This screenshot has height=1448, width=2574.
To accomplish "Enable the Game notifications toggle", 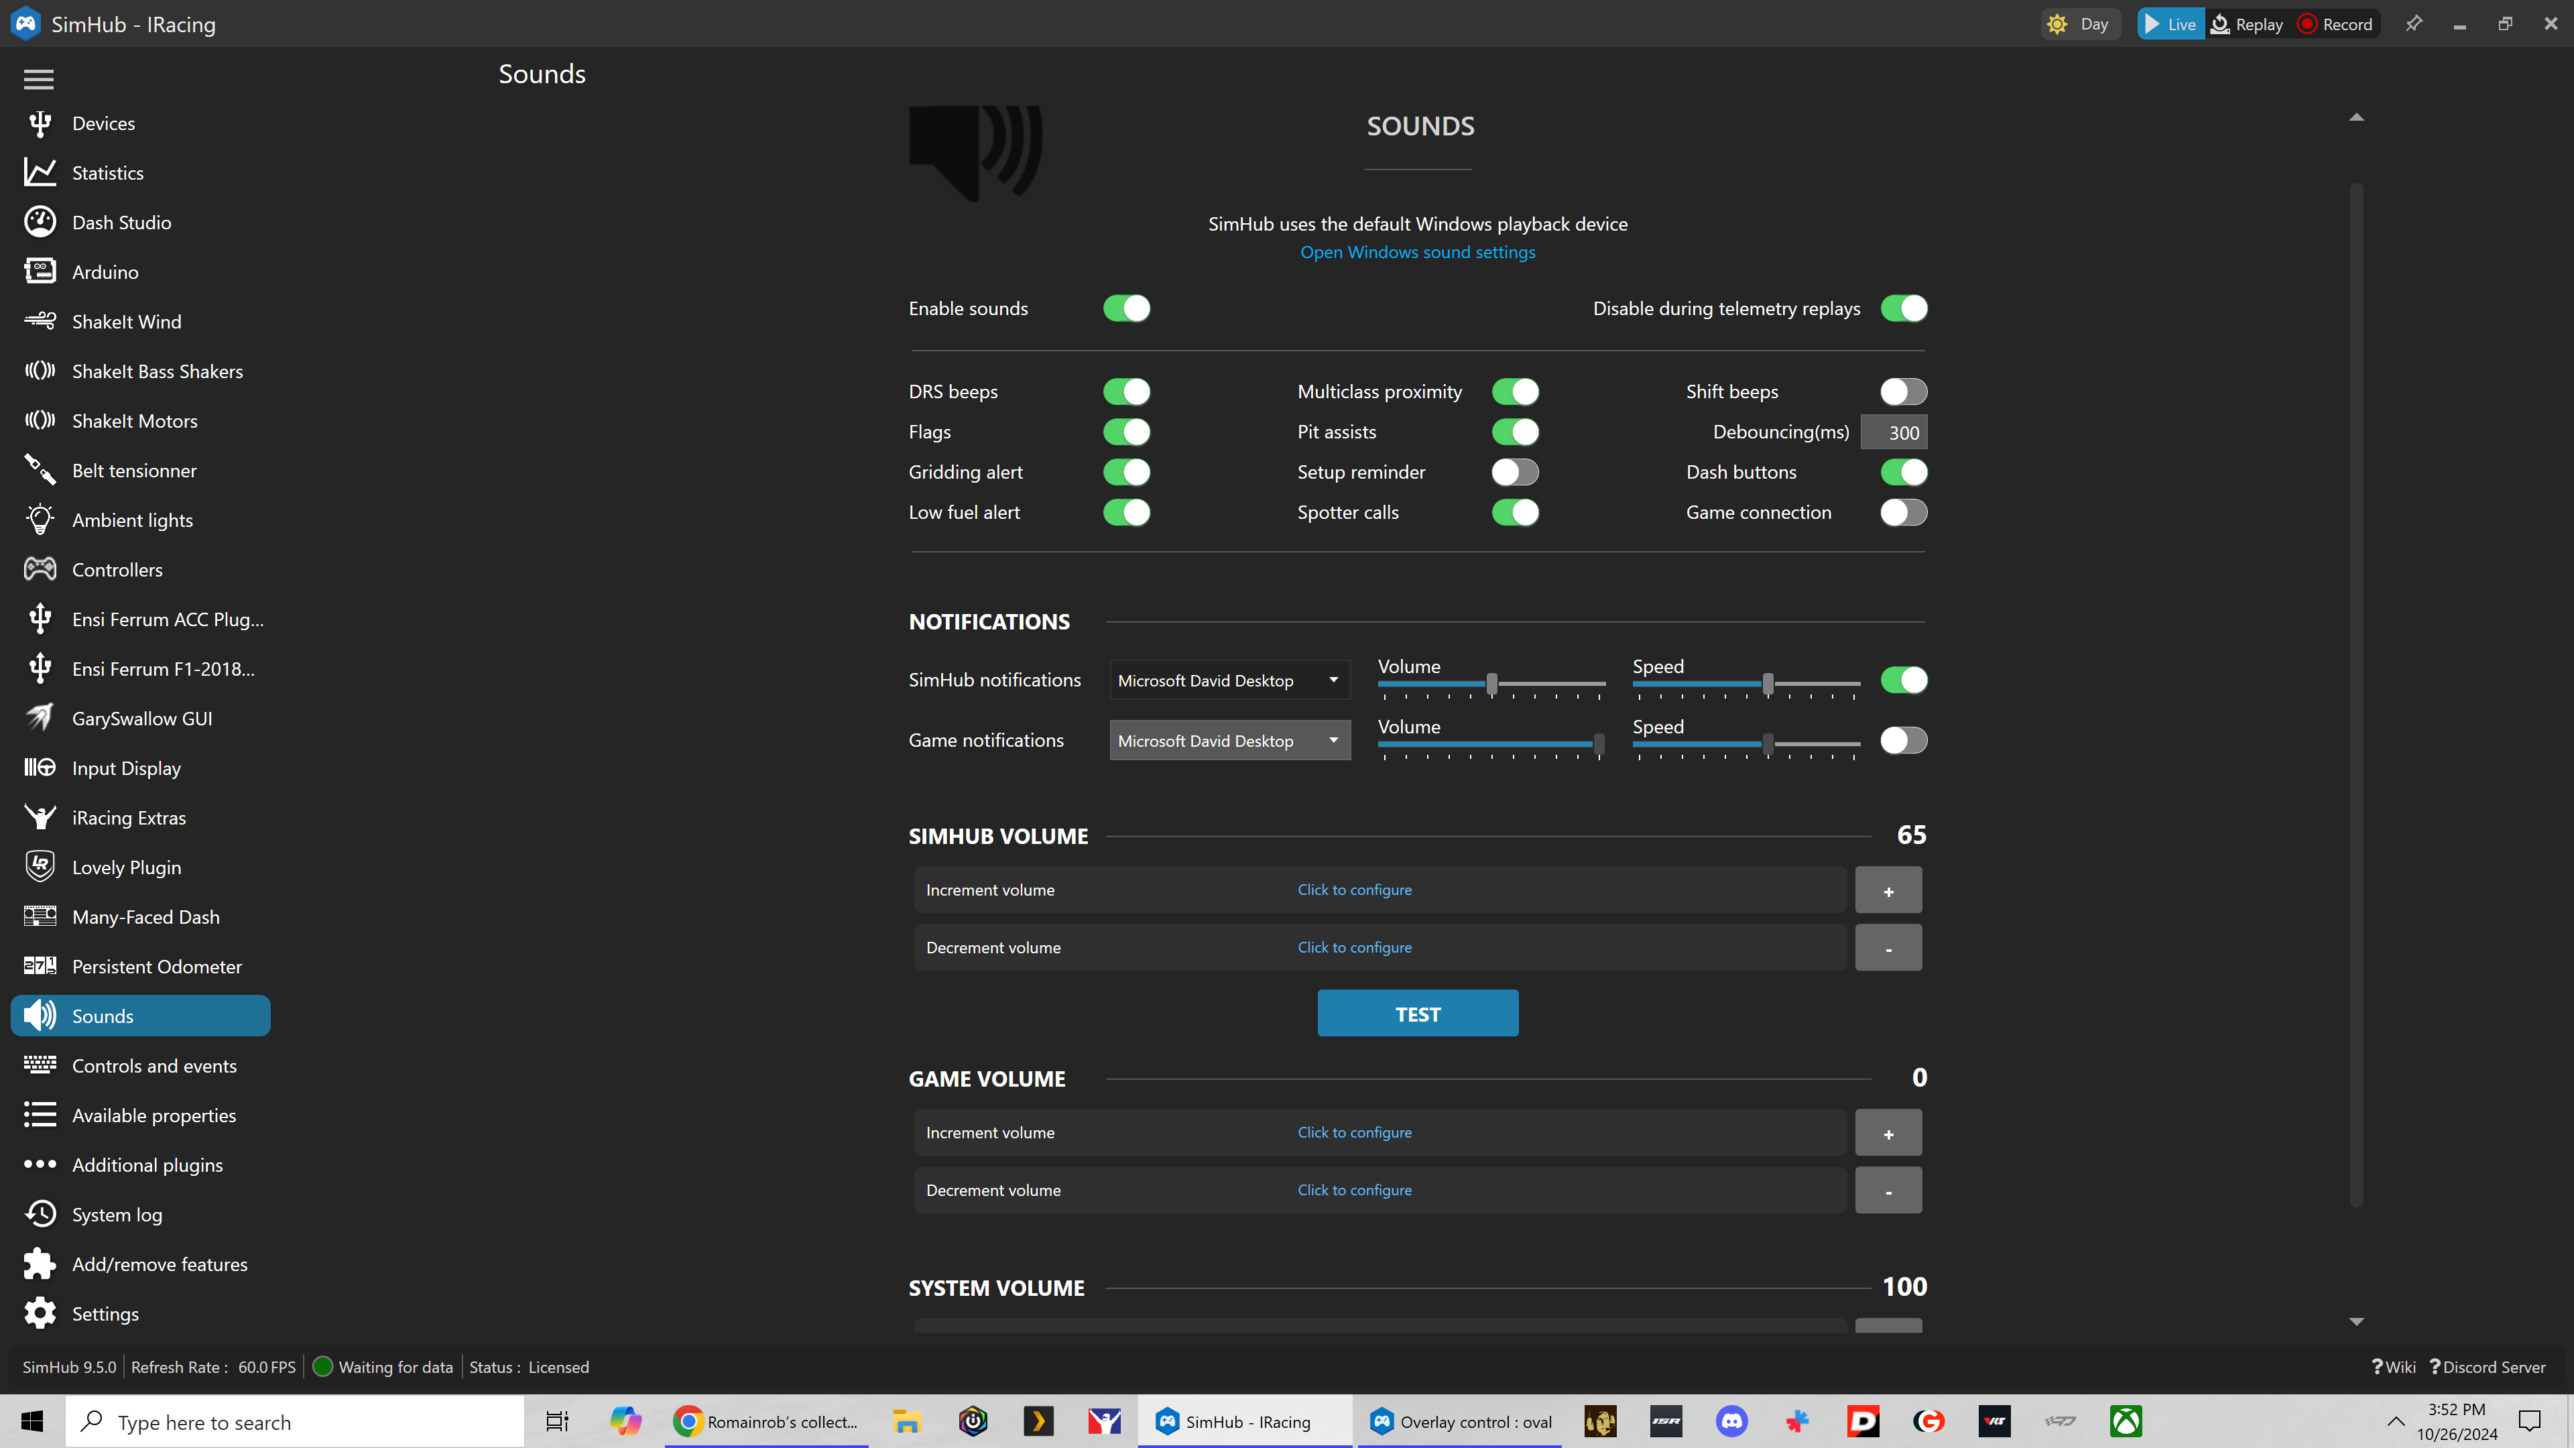I will [1904, 741].
